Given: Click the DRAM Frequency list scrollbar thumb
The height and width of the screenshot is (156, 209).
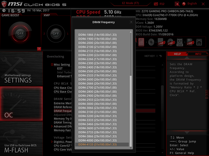Looking at the screenshot, I should click(x=131, y=111).
